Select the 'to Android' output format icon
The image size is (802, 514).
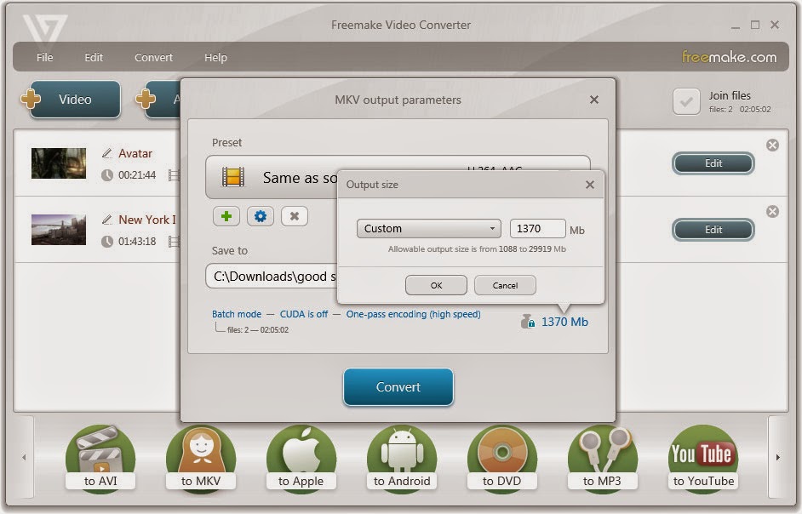402,455
